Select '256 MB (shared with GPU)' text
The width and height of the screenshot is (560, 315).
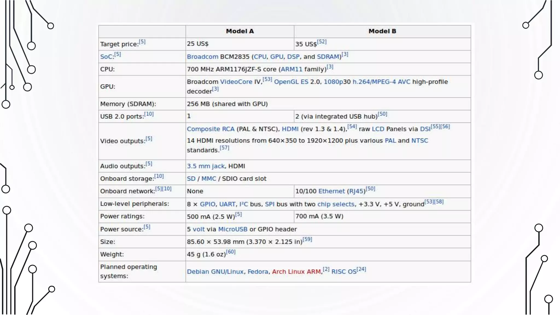point(227,104)
